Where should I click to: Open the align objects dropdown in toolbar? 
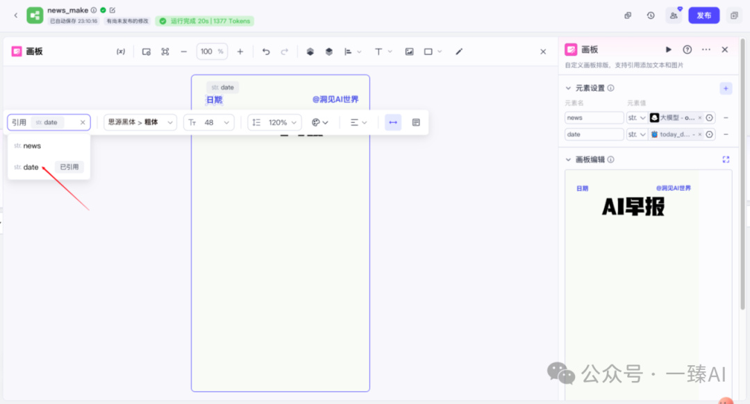353,51
